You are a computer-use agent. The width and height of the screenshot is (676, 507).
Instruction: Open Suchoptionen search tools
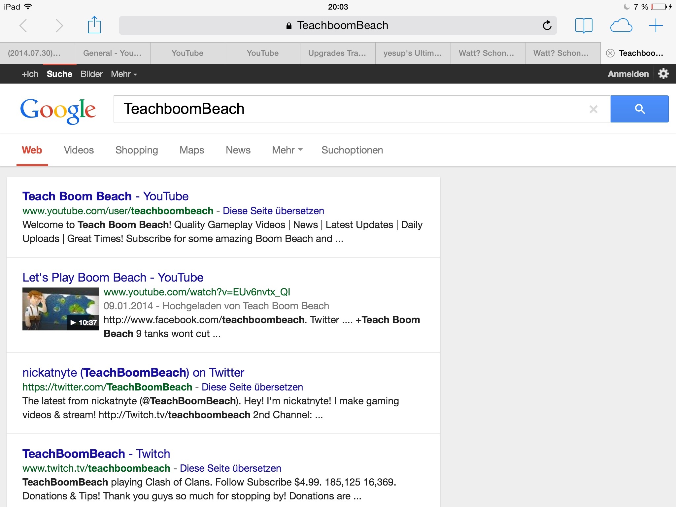352,150
